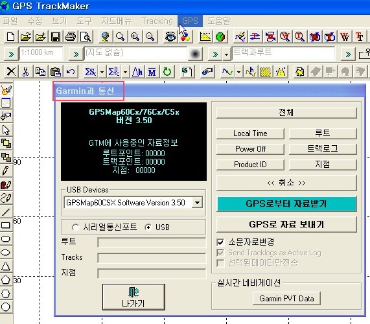Open the (지도 없음) map combo box
Viewport: 370px width, 324px height.
pyautogui.click(x=135, y=53)
